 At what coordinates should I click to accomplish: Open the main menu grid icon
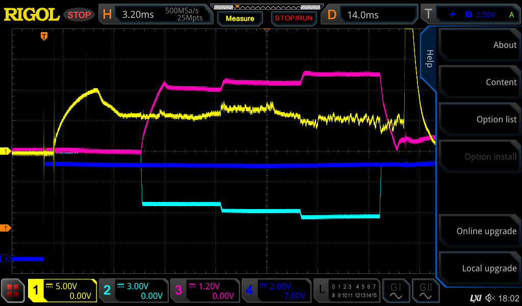[13, 291]
